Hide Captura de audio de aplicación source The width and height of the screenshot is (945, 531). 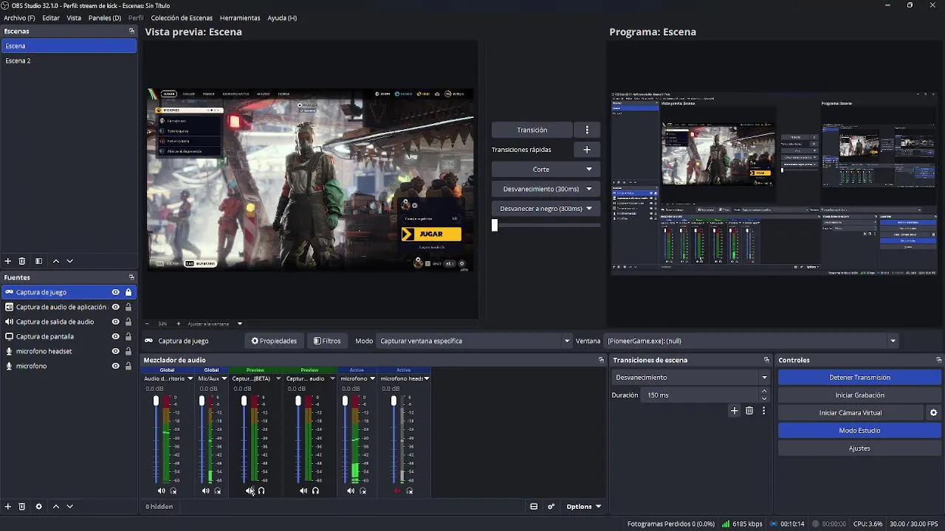pos(115,307)
